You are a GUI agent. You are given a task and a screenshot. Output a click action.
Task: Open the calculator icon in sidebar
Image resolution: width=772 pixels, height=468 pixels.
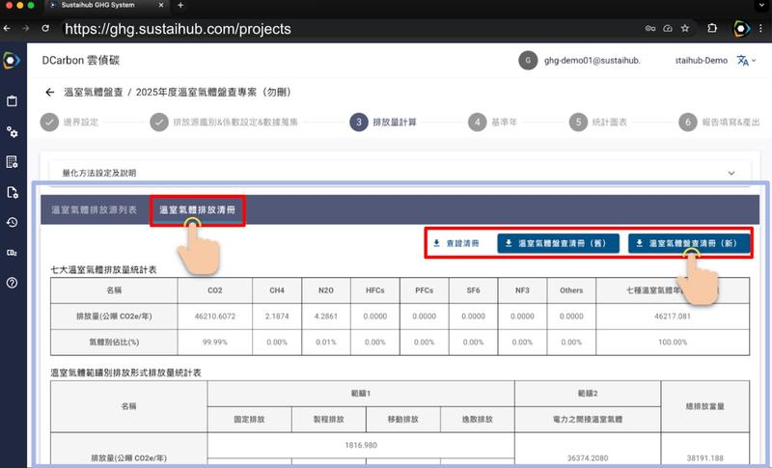coord(12,161)
